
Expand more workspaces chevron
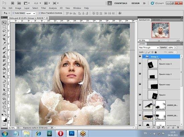pyautogui.click(x=144, y=3)
